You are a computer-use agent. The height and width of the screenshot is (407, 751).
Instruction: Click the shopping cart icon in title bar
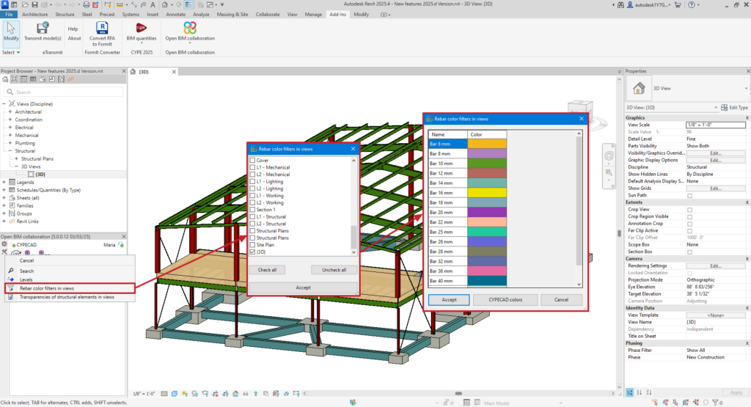(x=678, y=4)
